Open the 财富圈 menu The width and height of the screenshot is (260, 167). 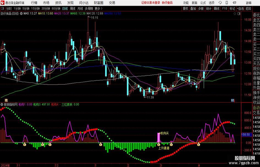(x=98, y=3)
